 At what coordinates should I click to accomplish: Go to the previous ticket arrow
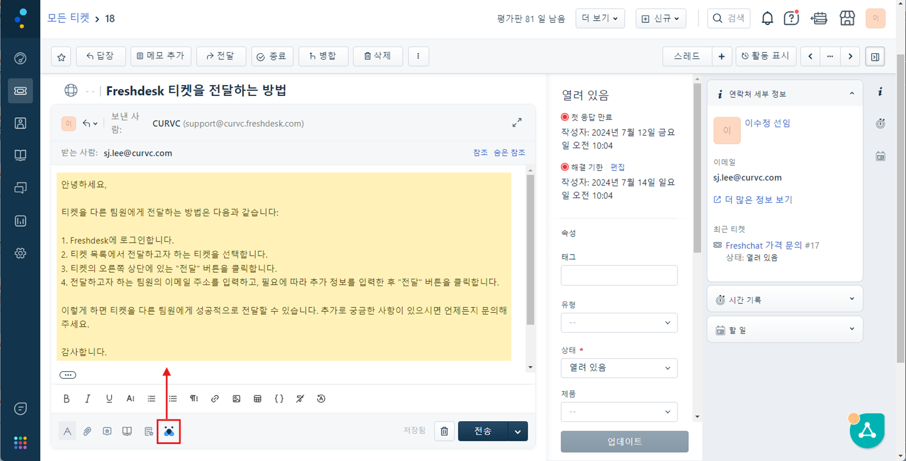[x=810, y=56]
